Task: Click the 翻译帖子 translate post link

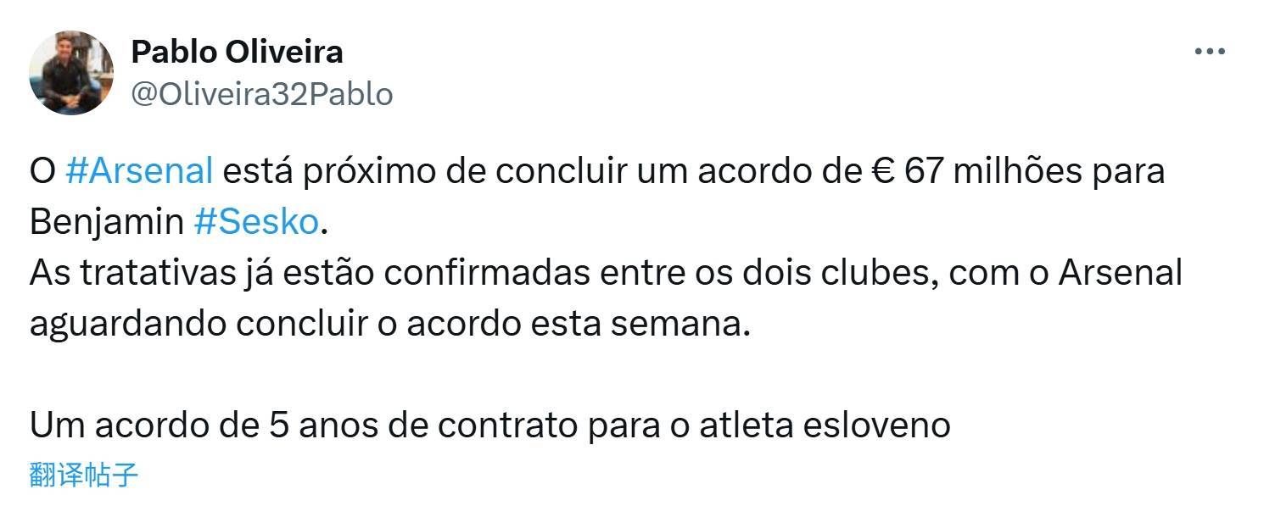Action: coord(83,475)
